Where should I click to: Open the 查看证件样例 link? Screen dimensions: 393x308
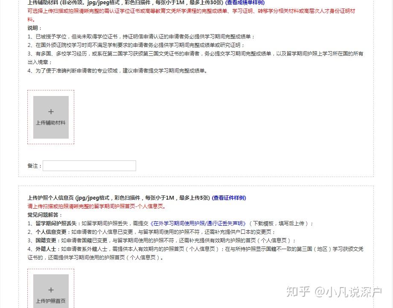(x=229, y=198)
